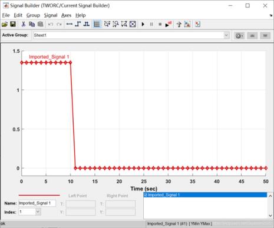Viewport: 274px width, 228px height.
Task: Click the move group up button
Action: [x=252, y=36]
